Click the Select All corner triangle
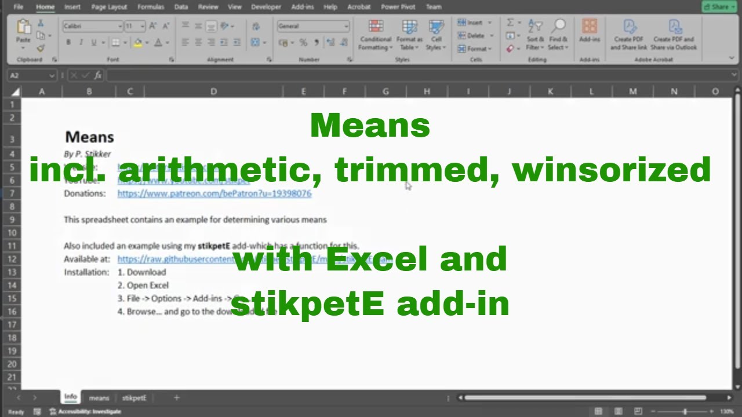This screenshot has width=742, height=417. [x=15, y=92]
